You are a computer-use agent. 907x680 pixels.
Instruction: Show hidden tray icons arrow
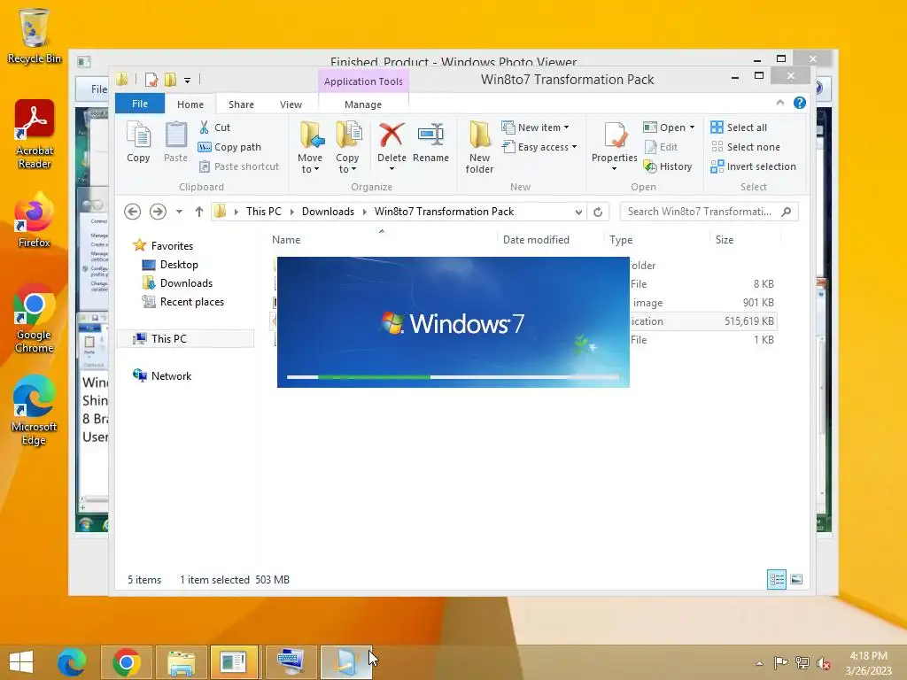tap(759, 663)
